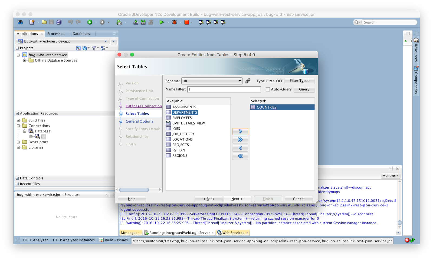Screen dimensions: 433x260
Task: Click the Help button in wizard
Action: click(132, 199)
